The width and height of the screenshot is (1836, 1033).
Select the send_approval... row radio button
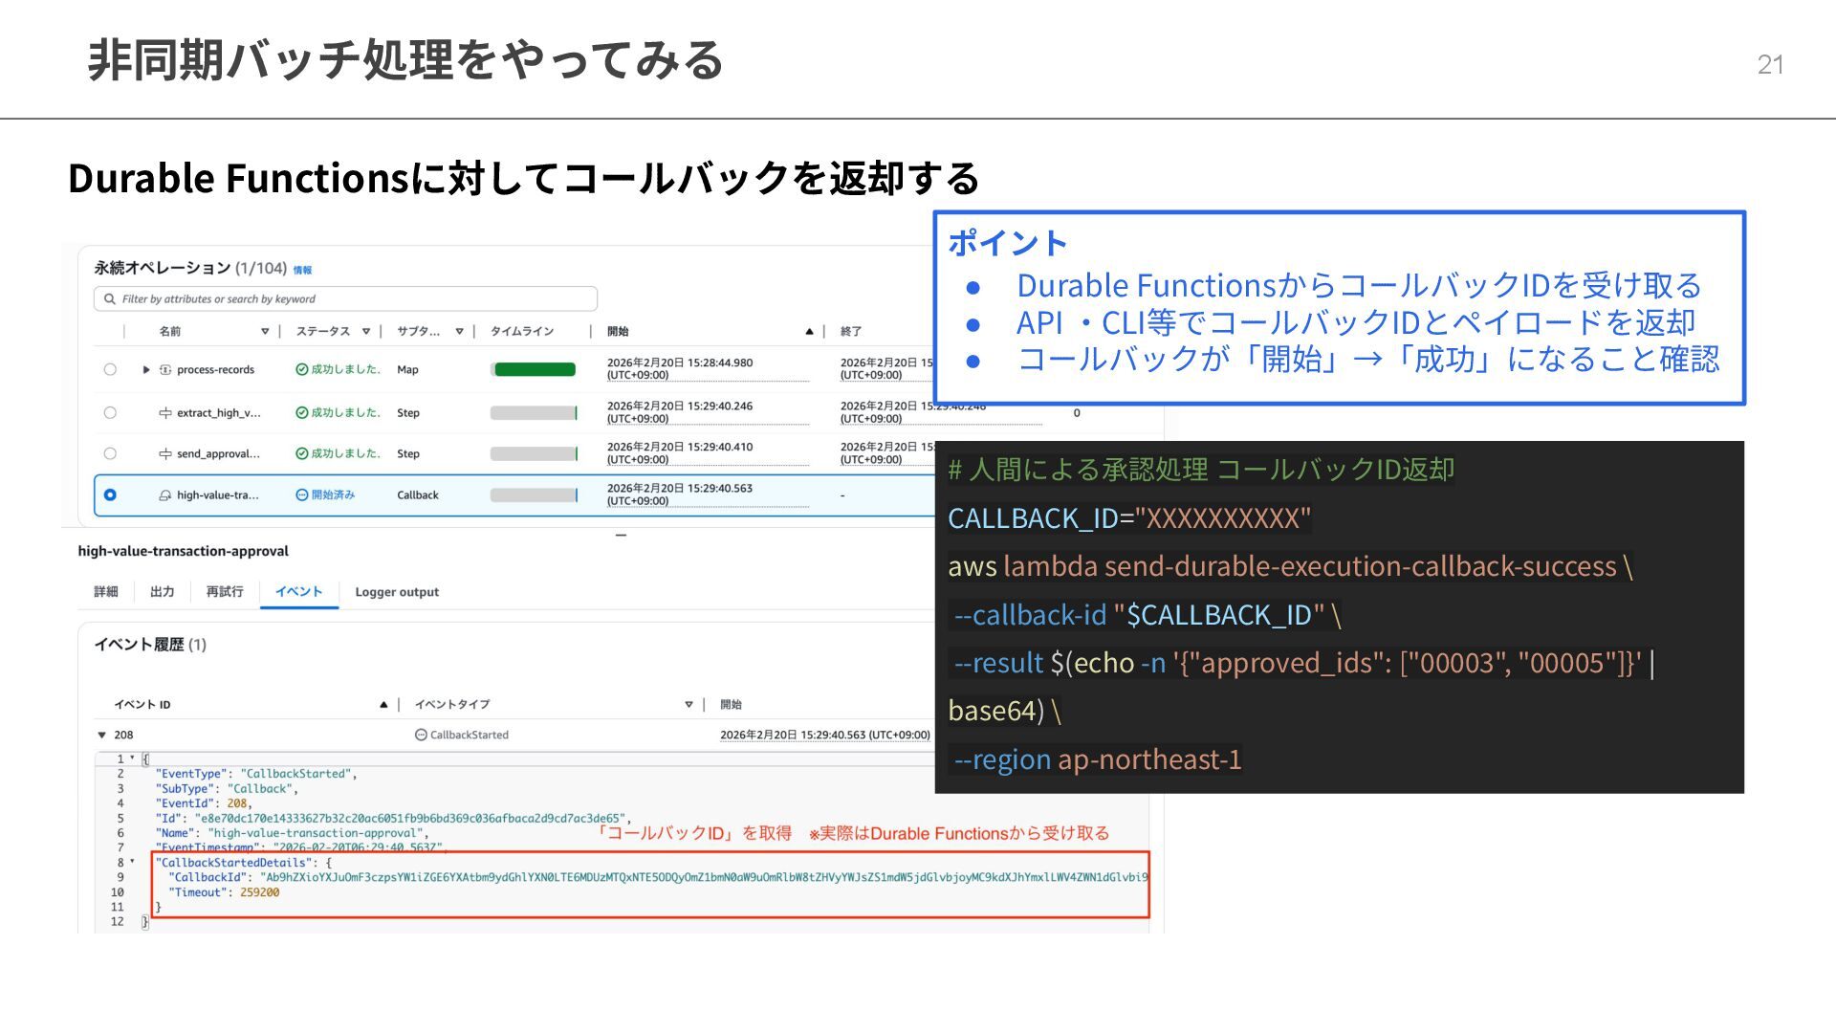click(110, 454)
